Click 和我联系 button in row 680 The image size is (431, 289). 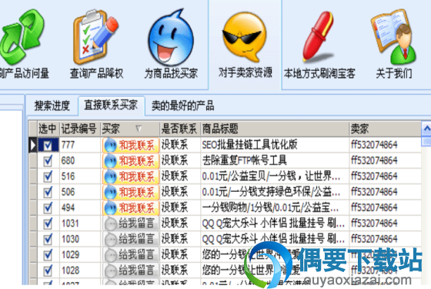(131, 161)
